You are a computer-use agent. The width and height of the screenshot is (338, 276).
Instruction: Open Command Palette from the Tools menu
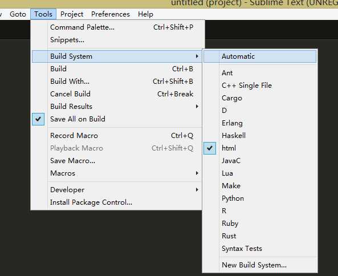117,27
